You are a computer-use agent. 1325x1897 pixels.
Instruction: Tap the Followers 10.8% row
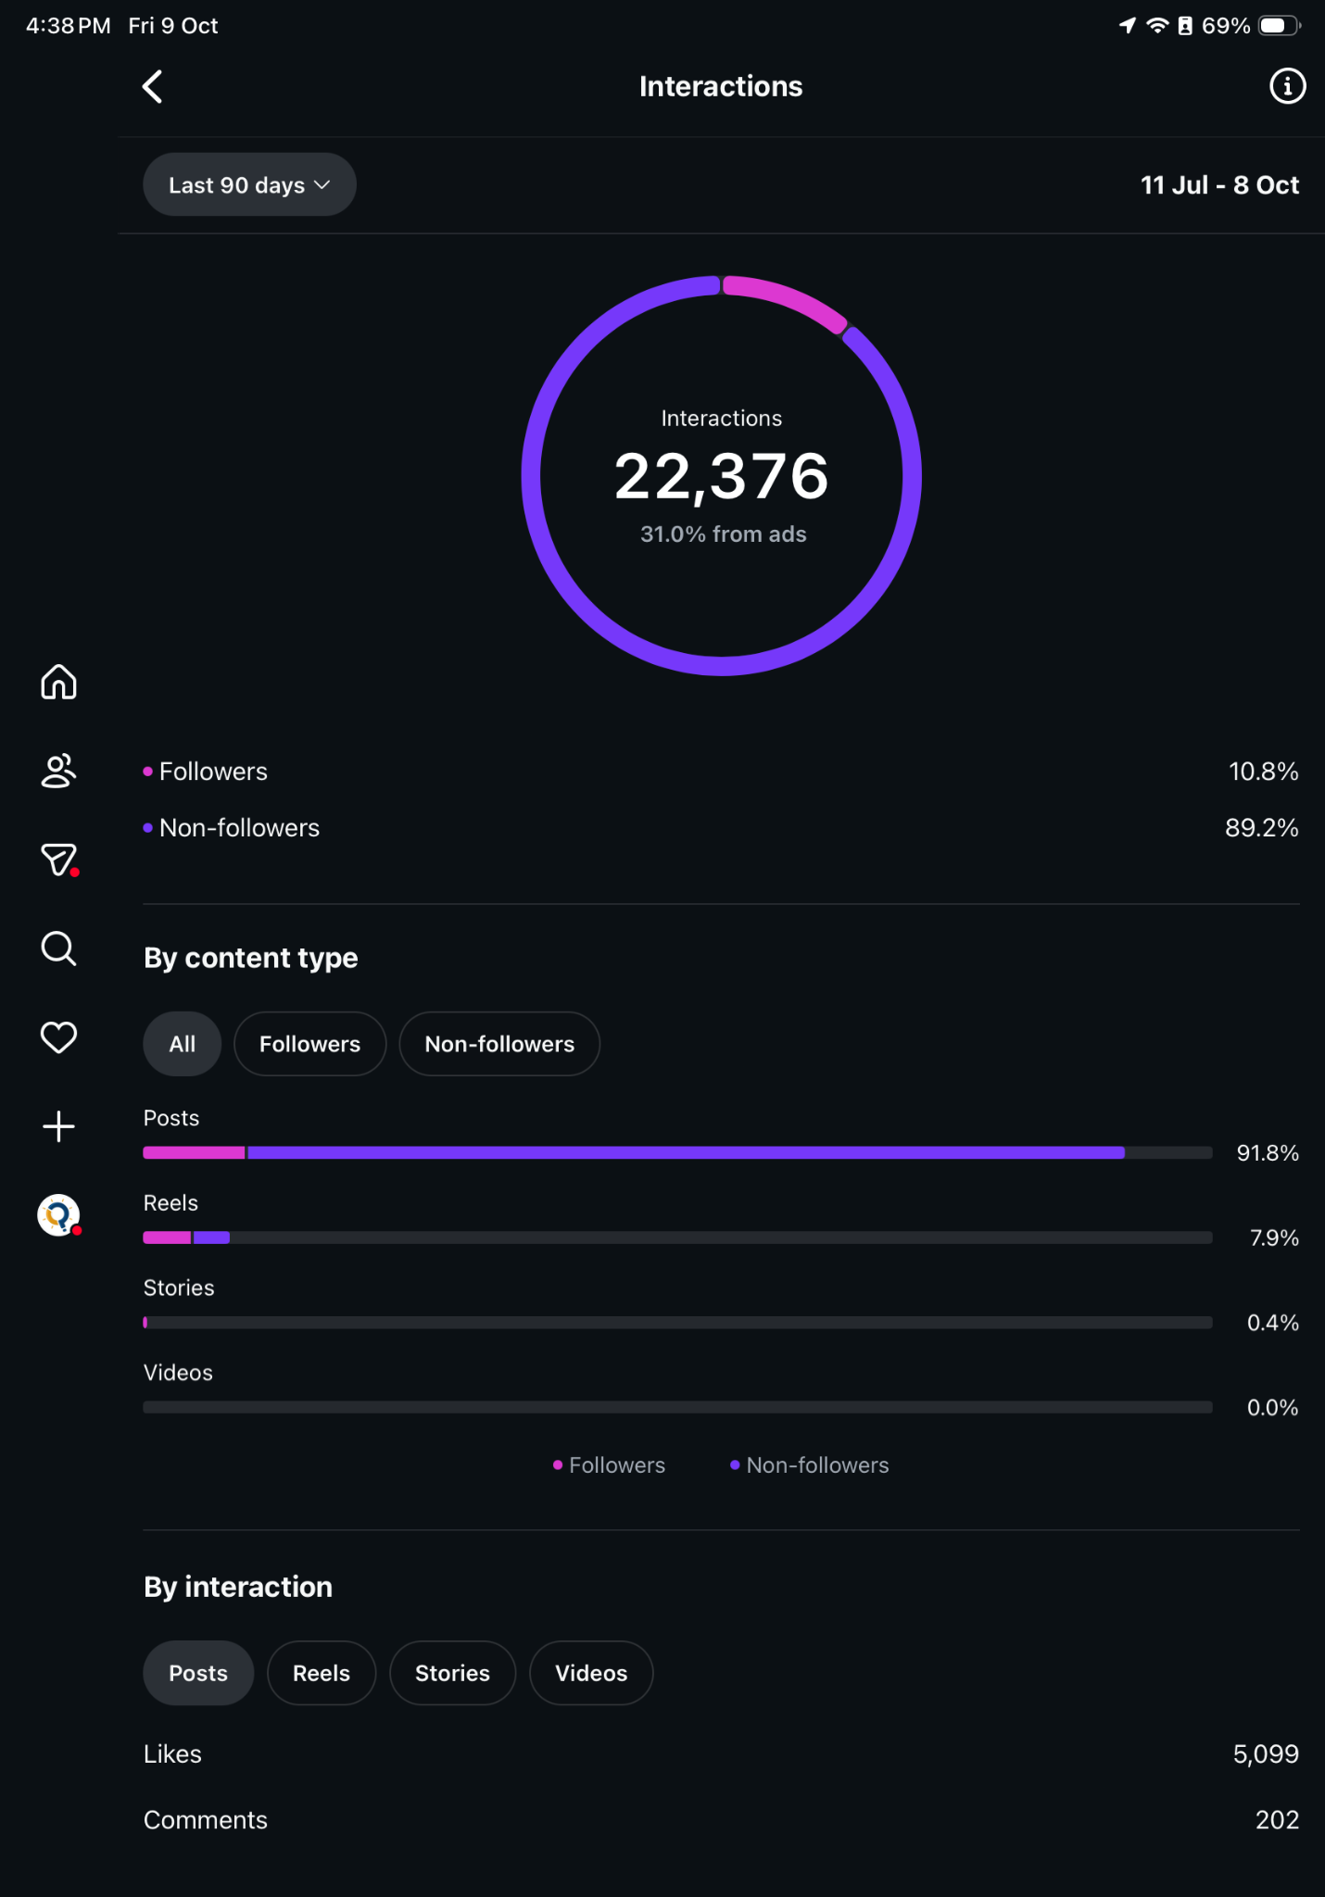(721, 772)
